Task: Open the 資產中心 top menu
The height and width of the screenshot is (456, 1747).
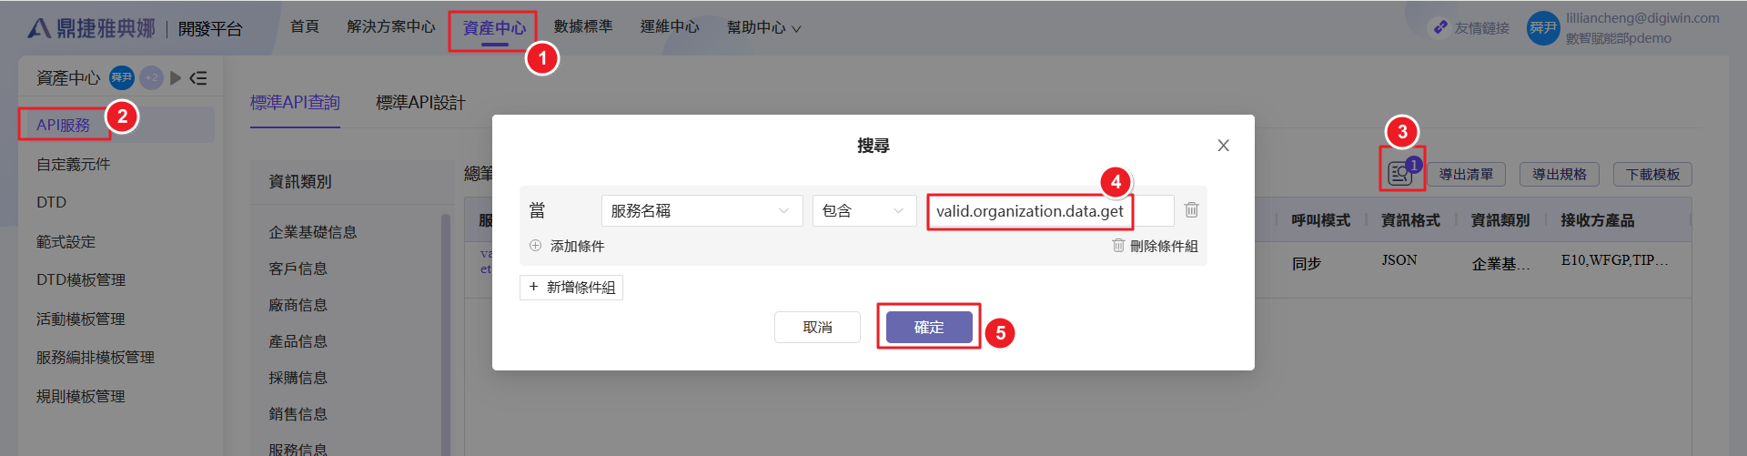Action: (494, 28)
